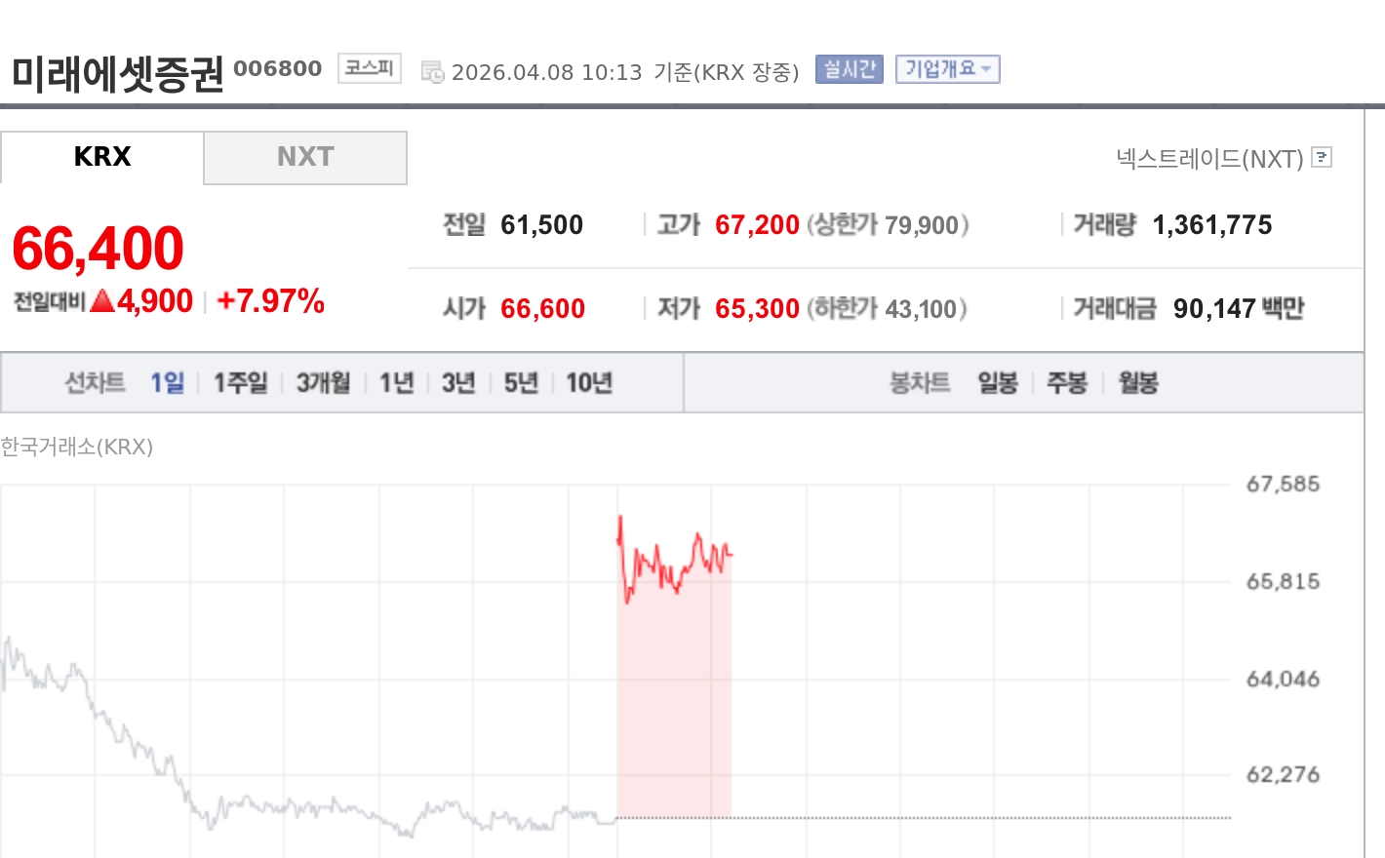Switch to 일봉 daily candle chart

pos(998,382)
